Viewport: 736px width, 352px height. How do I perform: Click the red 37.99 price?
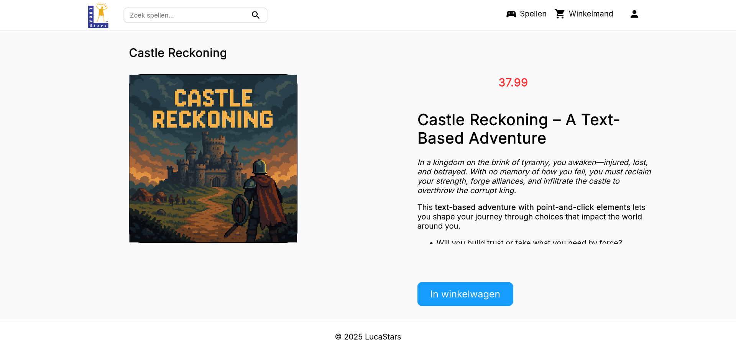click(513, 82)
